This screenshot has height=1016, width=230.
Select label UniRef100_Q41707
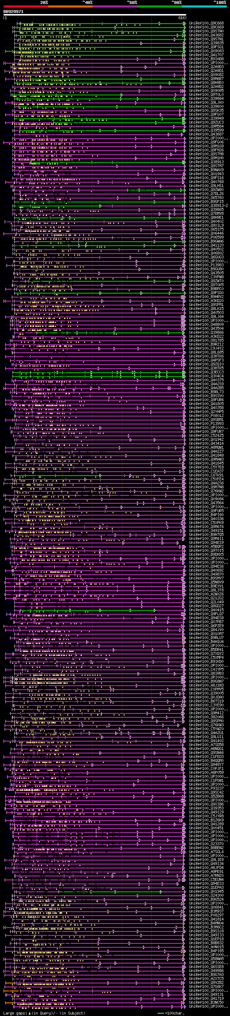point(206,55)
